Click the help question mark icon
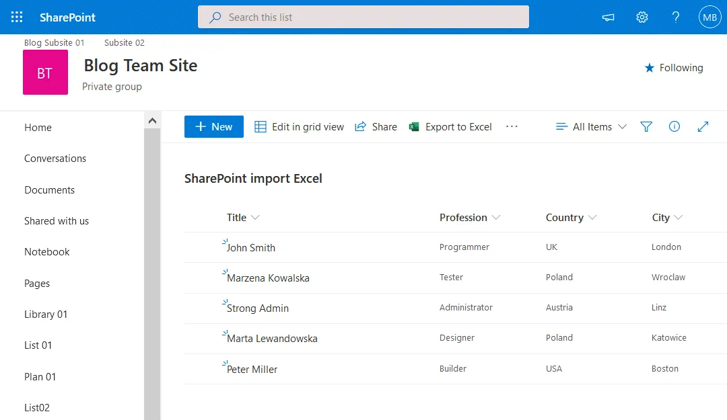 point(676,17)
